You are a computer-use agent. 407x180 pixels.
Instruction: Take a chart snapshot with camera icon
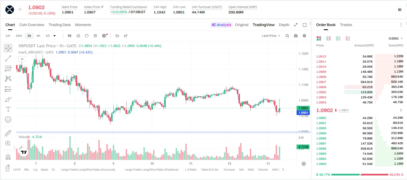[x=296, y=36]
